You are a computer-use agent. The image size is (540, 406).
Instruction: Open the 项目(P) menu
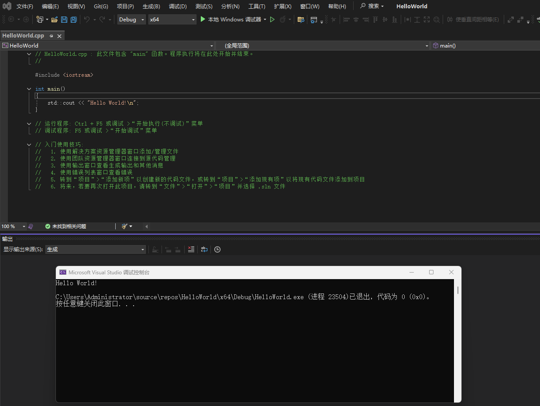[x=125, y=7]
